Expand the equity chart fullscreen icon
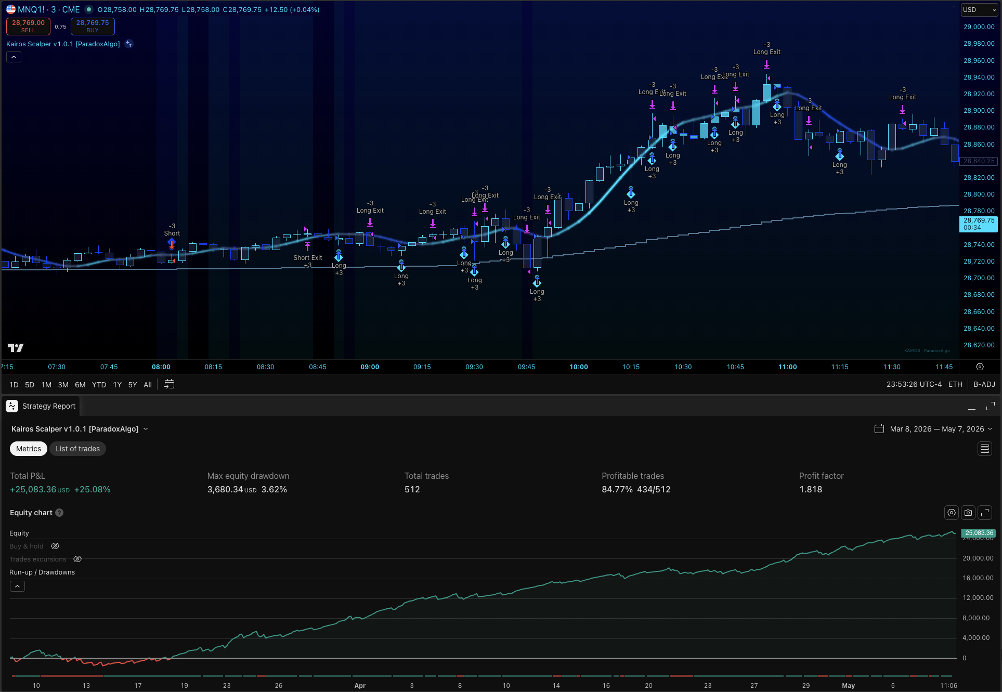The width and height of the screenshot is (1002, 692). click(985, 513)
